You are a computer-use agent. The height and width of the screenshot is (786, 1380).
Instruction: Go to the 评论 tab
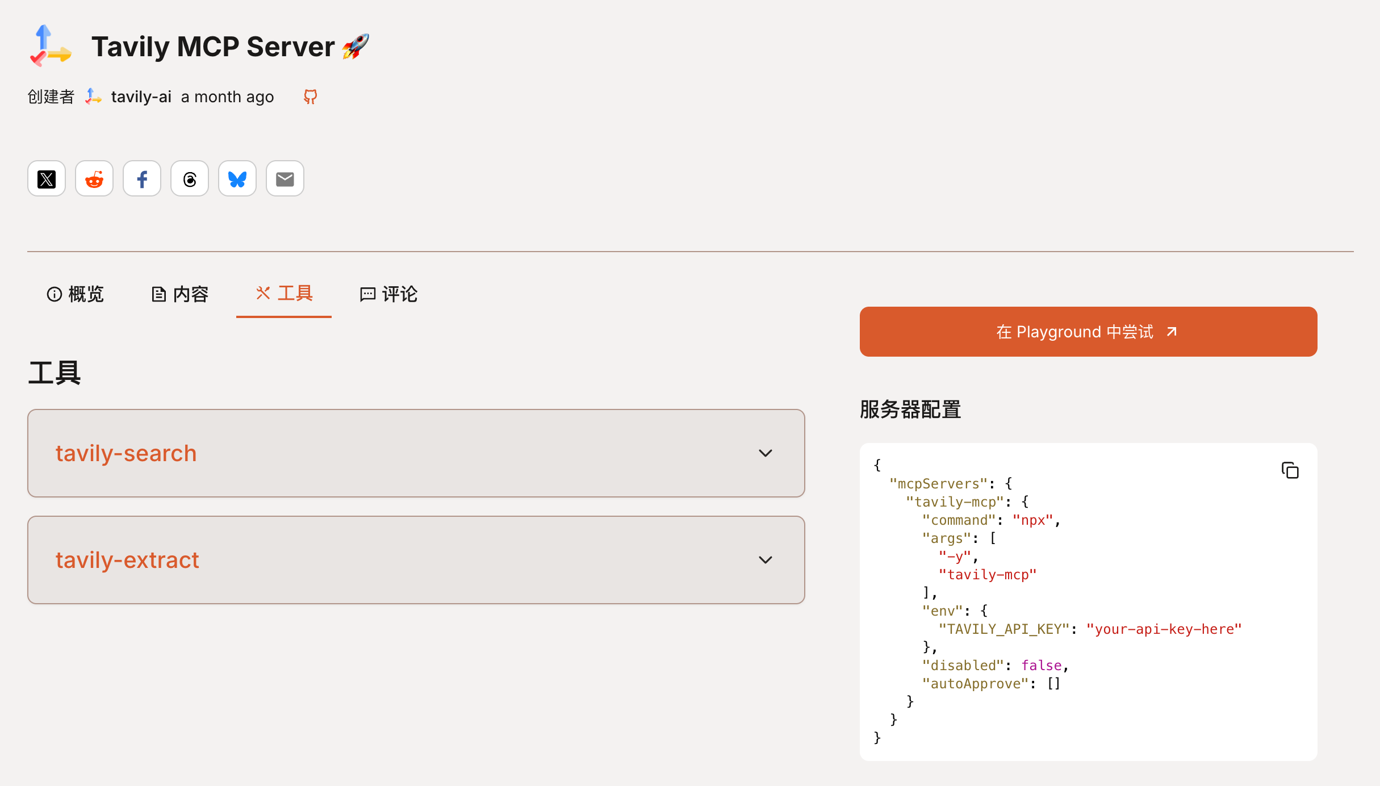pos(389,294)
